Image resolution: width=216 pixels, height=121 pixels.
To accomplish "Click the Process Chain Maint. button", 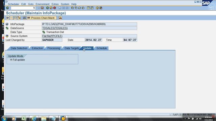I will tap(42, 18).
